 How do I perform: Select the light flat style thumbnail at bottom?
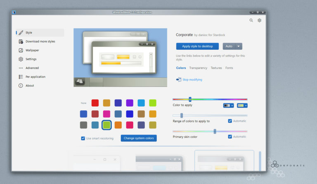click(97, 163)
